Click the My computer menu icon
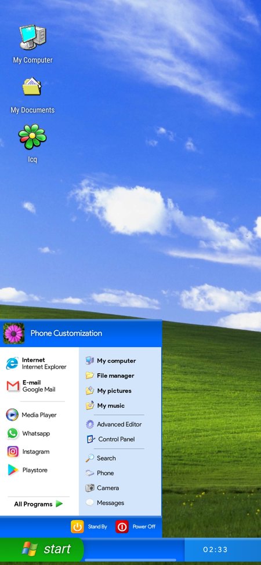Image resolution: width=261 pixels, height=565 pixels. (x=90, y=360)
